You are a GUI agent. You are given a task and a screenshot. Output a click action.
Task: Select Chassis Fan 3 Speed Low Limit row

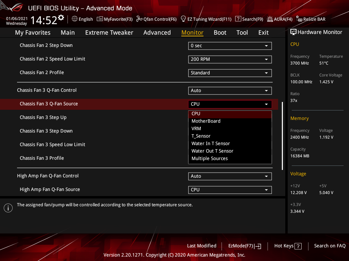(52, 144)
